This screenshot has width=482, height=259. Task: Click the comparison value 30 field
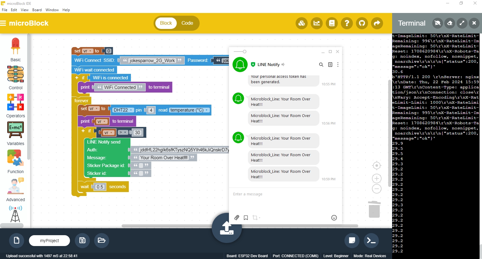[x=138, y=132]
